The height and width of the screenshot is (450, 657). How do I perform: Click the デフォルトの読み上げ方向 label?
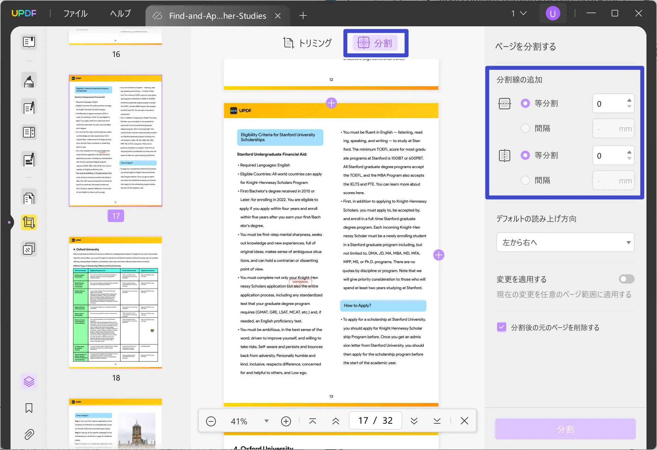click(x=536, y=219)
